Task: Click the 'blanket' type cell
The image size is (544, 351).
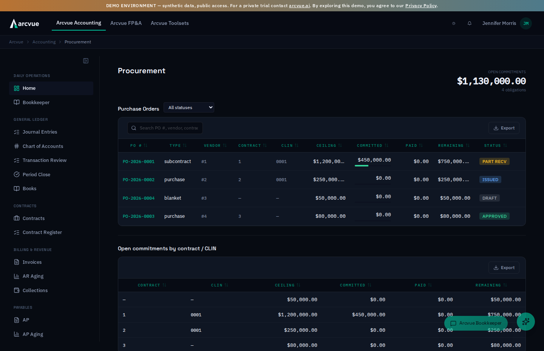Action: (173, 198)
